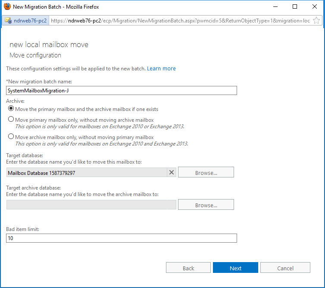Click the Bad item limit field
Image resolution: width=325 pixels, height=288 pixels.
122,238
